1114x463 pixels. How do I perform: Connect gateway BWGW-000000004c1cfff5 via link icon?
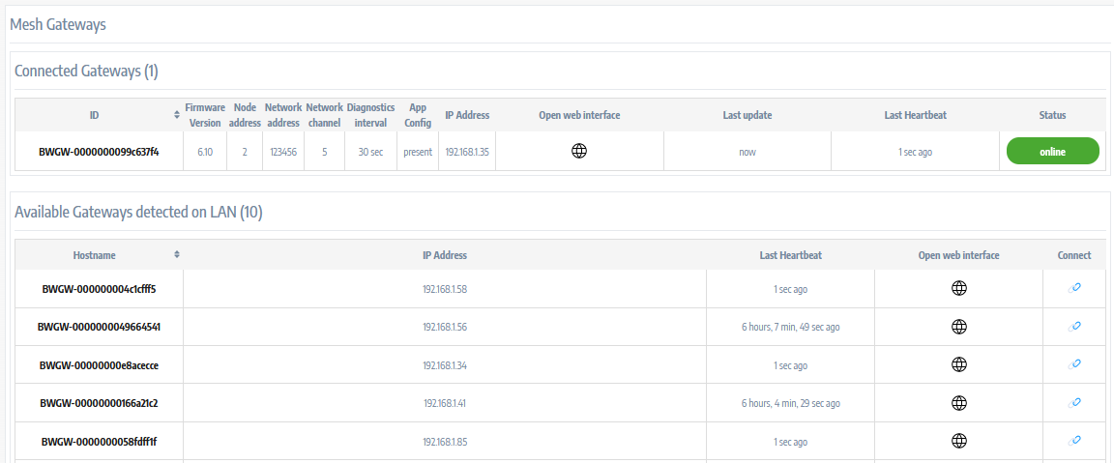[1073, 288]
